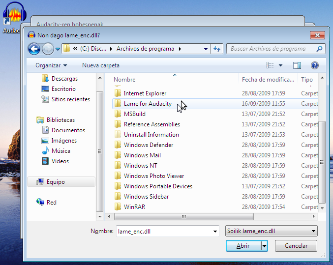Select Equipo in the navigation pane

[x=61, y=182]
